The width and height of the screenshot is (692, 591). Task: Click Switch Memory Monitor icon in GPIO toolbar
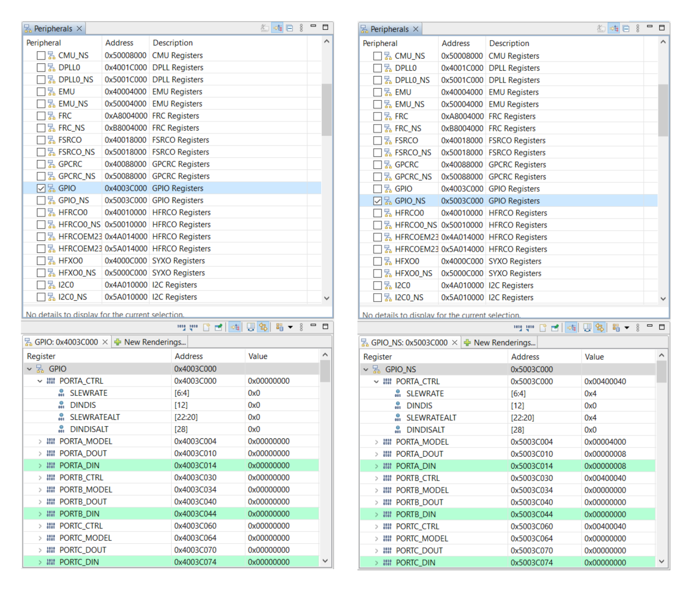click(280, 327)
